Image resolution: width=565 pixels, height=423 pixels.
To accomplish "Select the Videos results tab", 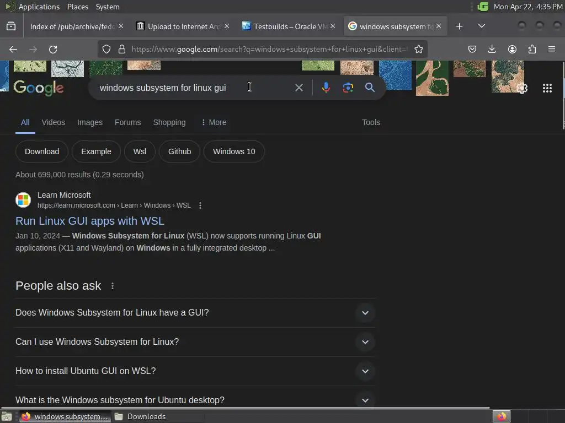I will [54, 122].
